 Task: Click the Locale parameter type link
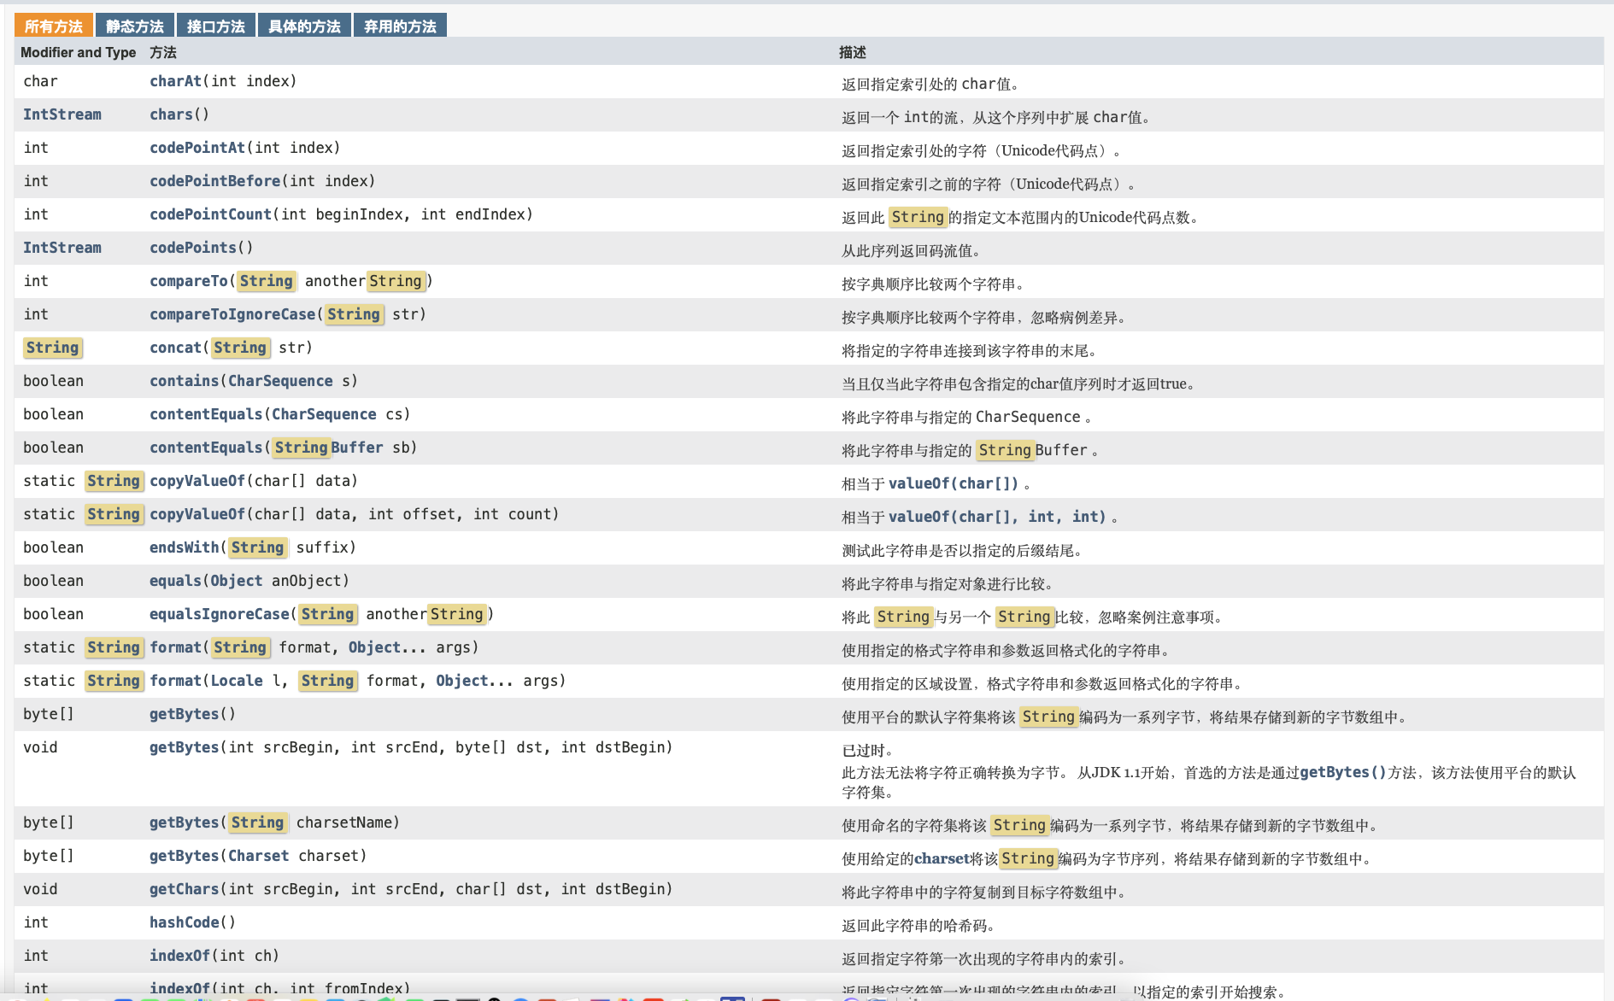pyautogui.click(x=237, y=681)
